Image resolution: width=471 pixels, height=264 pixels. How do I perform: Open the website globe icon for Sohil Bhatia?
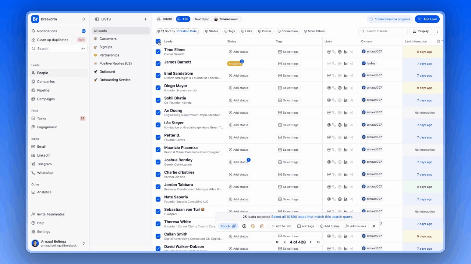(x=340, y=100)
